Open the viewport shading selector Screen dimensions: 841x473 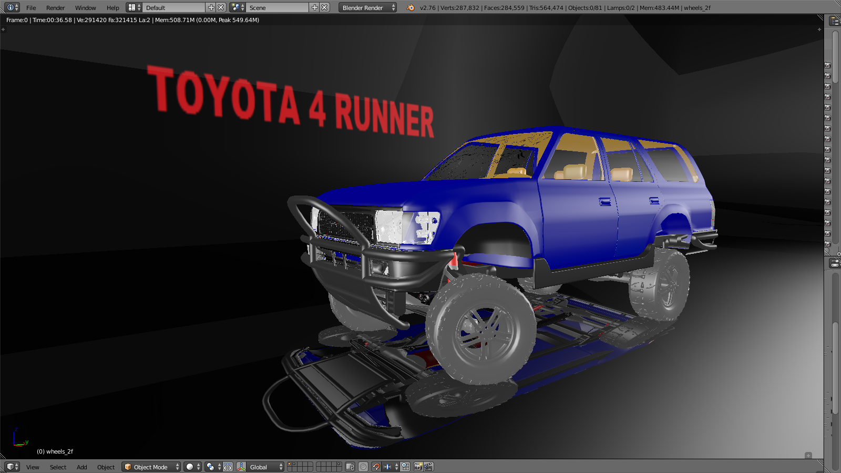pyautogui.click(x=192, y=467)
